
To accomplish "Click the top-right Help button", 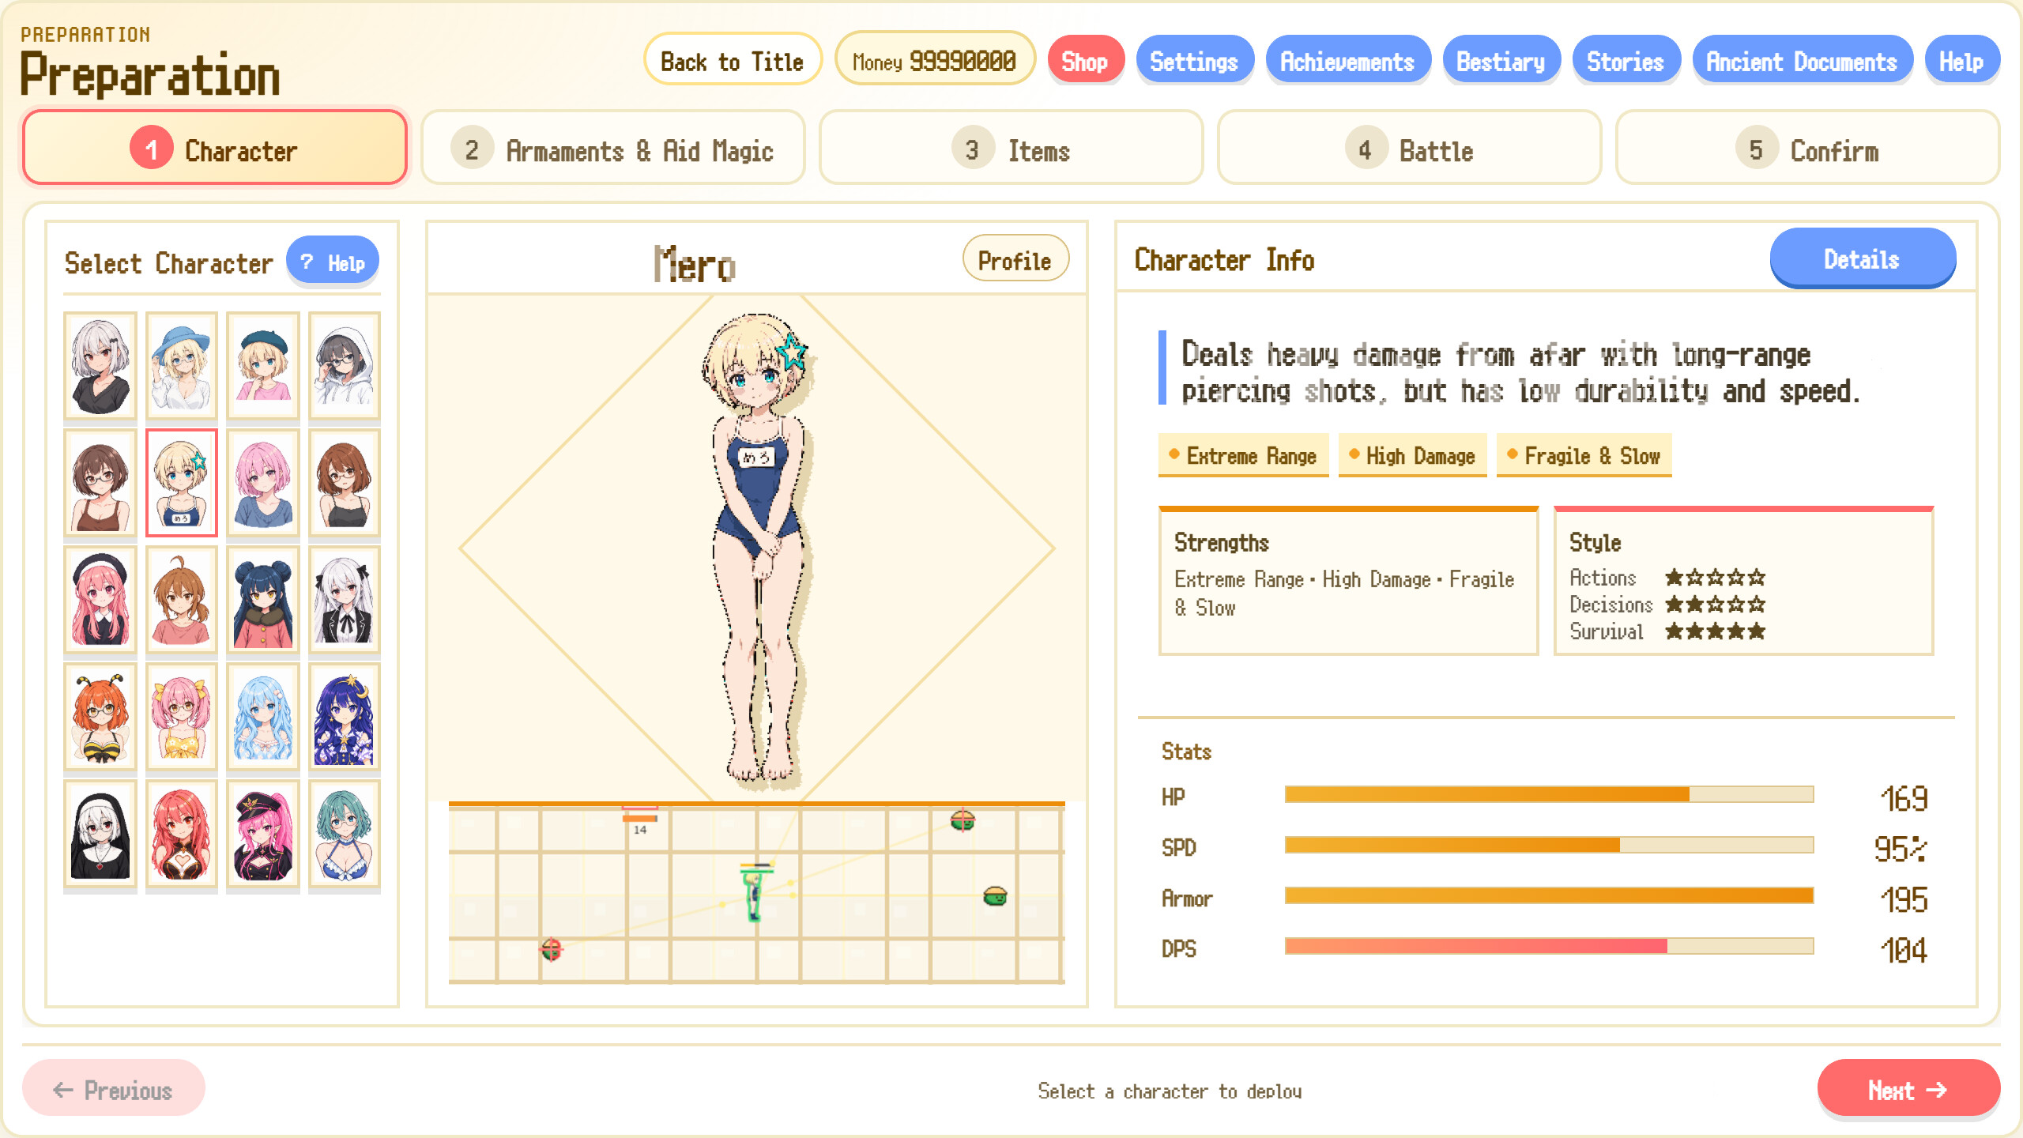I will [x=1962, y=60].
